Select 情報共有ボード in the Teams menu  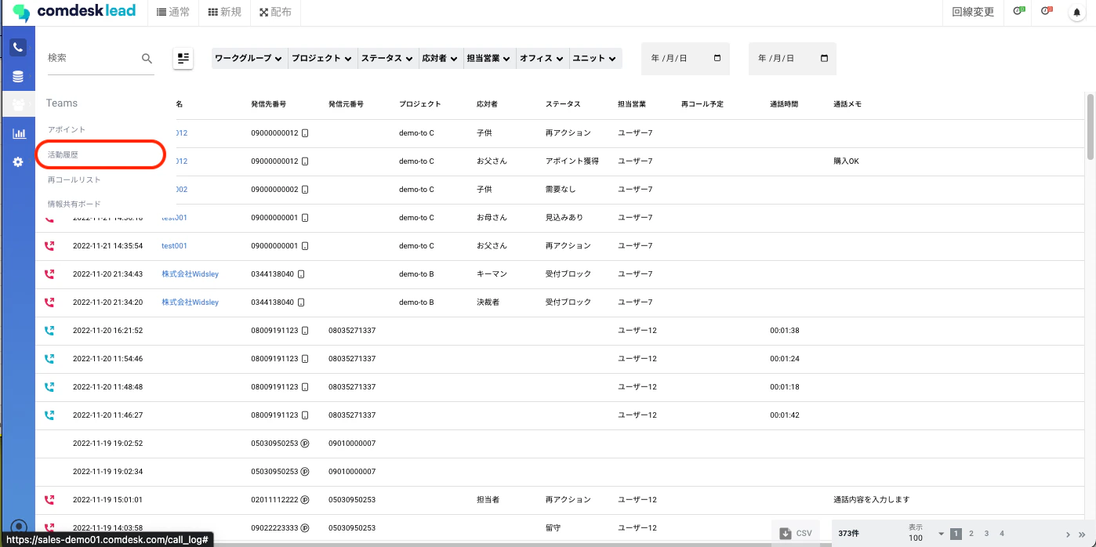pyautogui.click(x=74, y=204)
